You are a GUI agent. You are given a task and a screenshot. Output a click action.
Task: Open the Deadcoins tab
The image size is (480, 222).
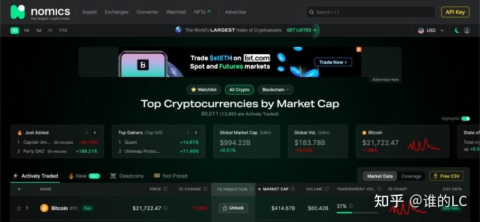pos(127,176)
